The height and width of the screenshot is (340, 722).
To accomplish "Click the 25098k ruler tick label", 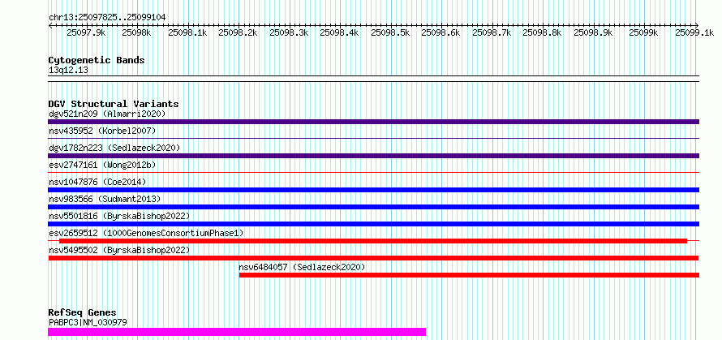I will tap(137, 32).
